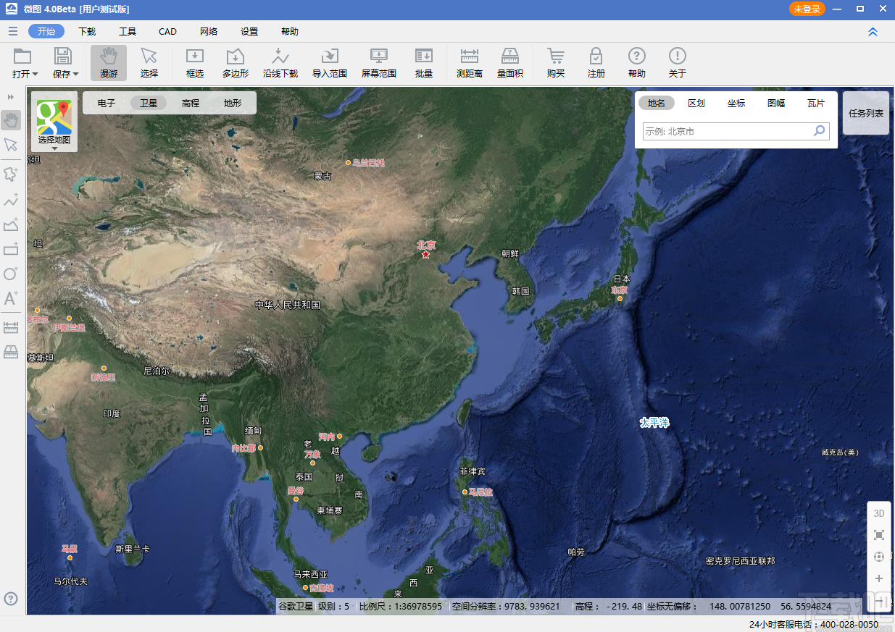
Task: Draw a polygon with left sidebar tool
Action: point(11,224)
